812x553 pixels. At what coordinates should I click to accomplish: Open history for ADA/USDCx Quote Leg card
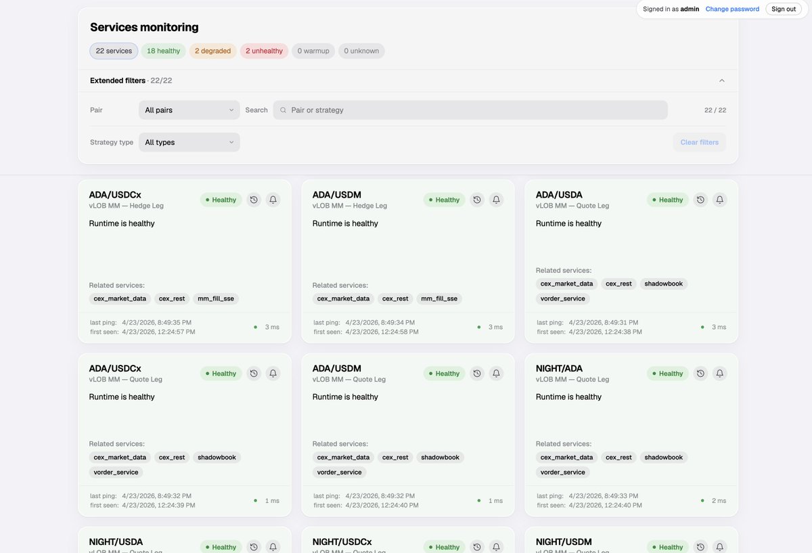pos(254,373)
